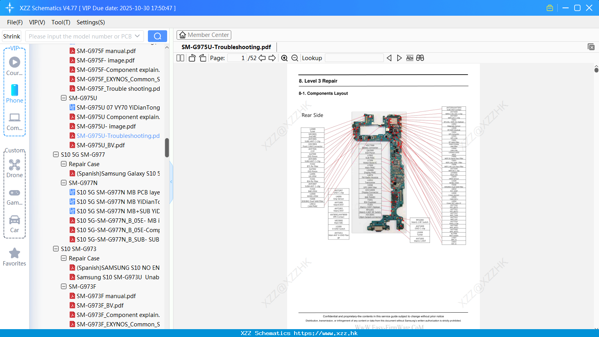Click the binoculars search icon
This screenshot has width=599, height=337.
[420, 58]
